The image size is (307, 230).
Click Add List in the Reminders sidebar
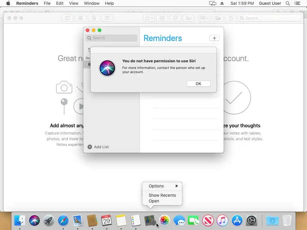[x=98, y=147]
